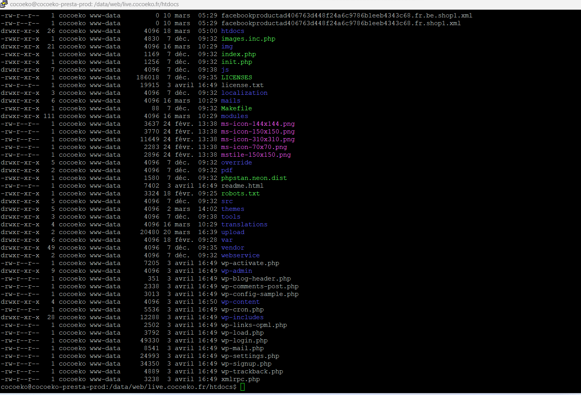Click the robots.txt filename
This screenshot has width=581, height=395.
coord(240,193)
